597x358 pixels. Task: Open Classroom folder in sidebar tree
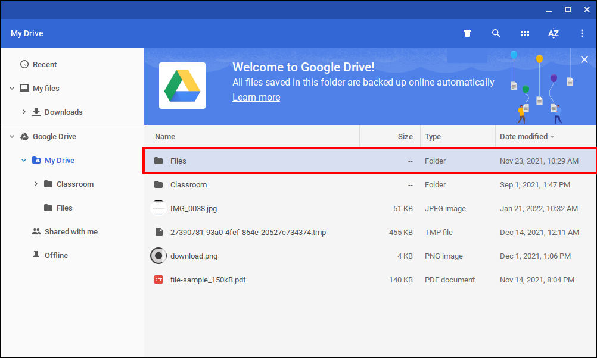(x=75, y=184)
